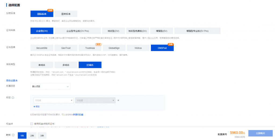This screenshot has width=275, height=140.
Task: Select 泛域名 domain type
Action: (x=90, y=65)
